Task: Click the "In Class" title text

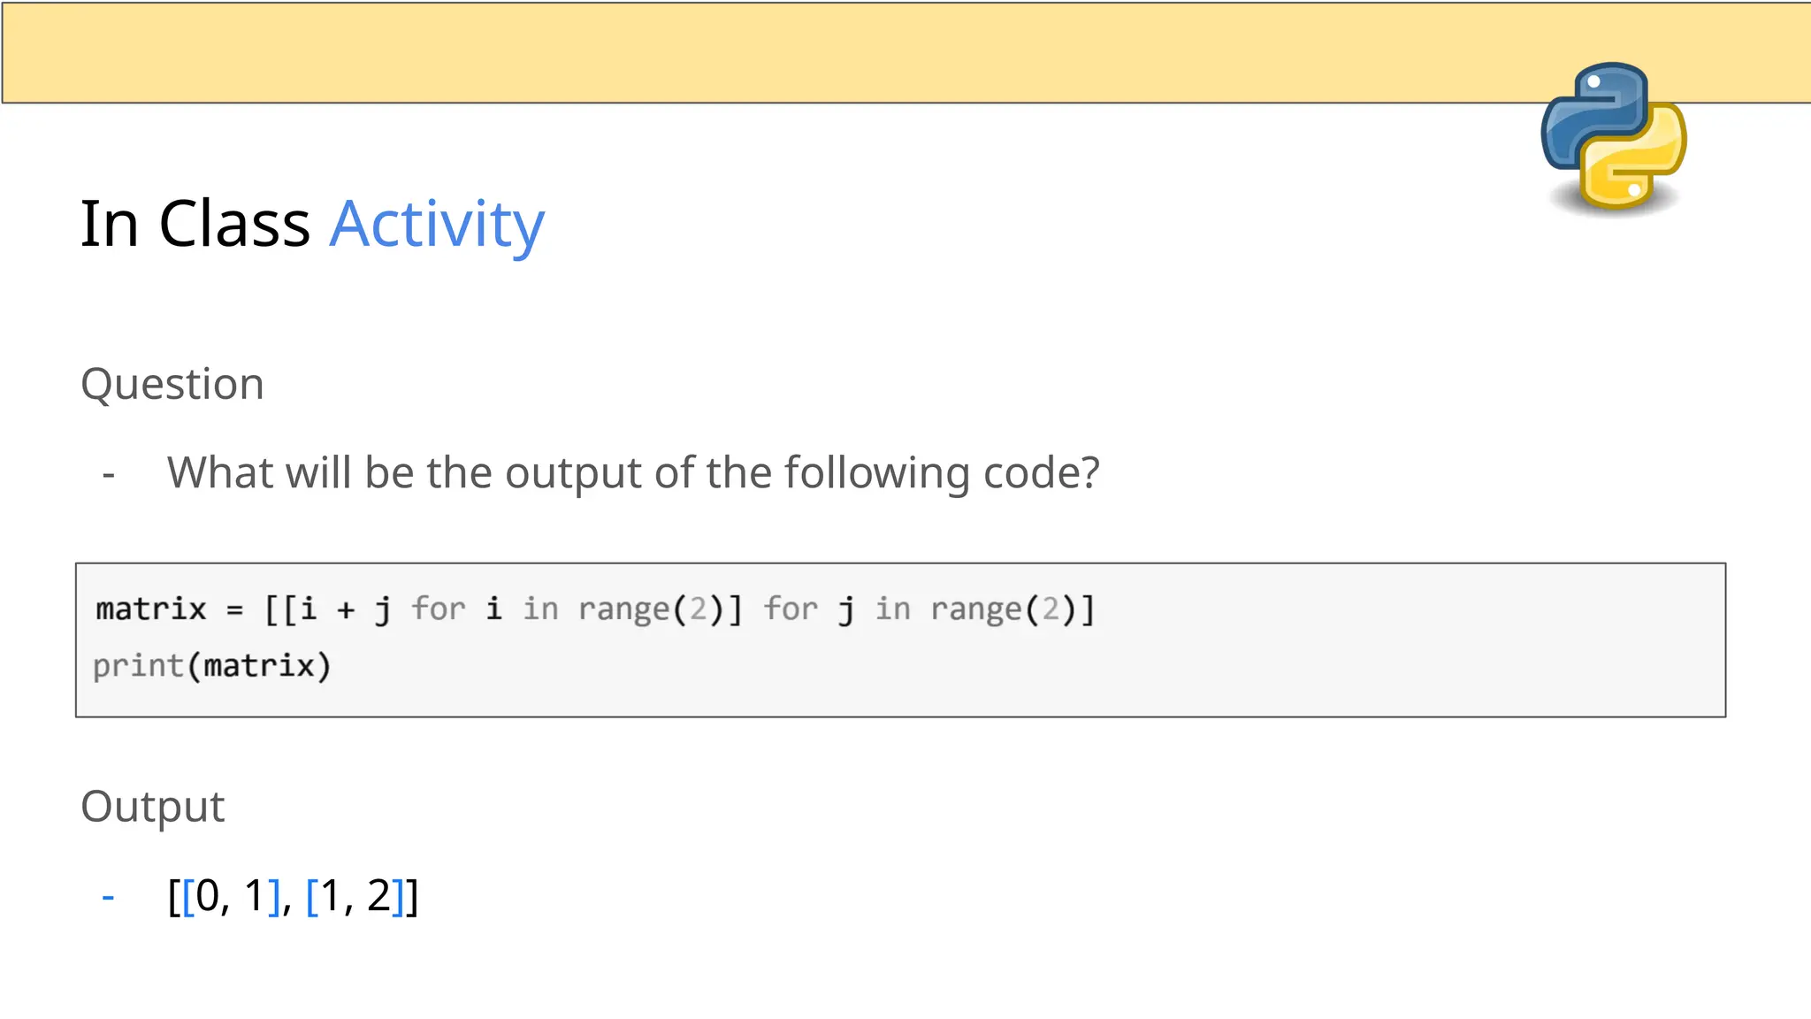Action: [195, 224]
